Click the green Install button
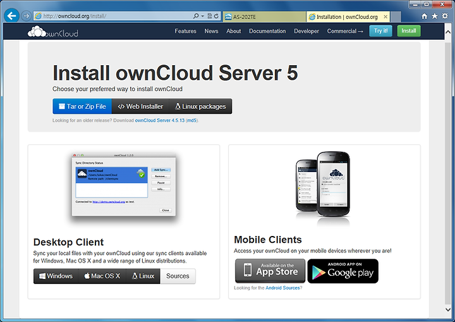Image resolution: width=455 pixels, height=322 pixels. click(x=409, y=31)
